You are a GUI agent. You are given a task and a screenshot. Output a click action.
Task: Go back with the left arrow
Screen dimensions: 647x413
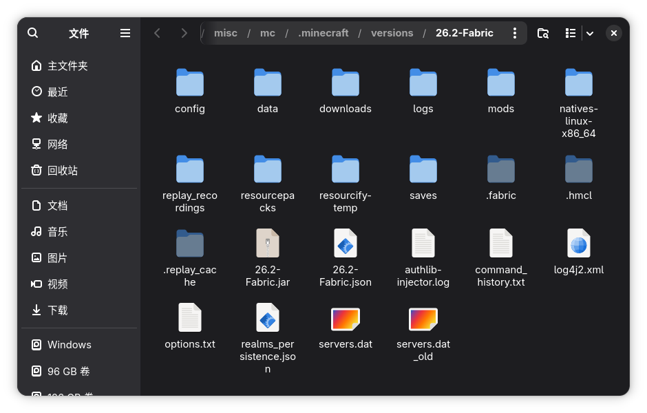pyautogui.click(x=157, y=33)
